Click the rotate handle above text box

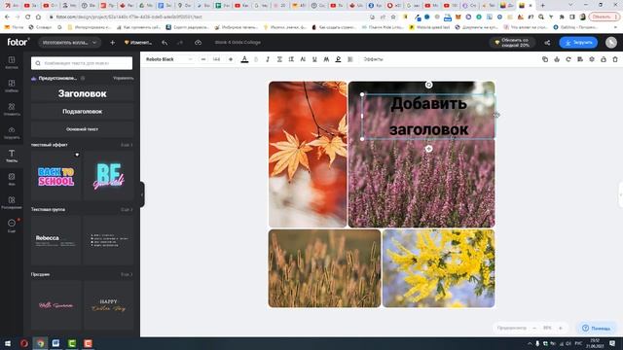click(x=428, y=85)
